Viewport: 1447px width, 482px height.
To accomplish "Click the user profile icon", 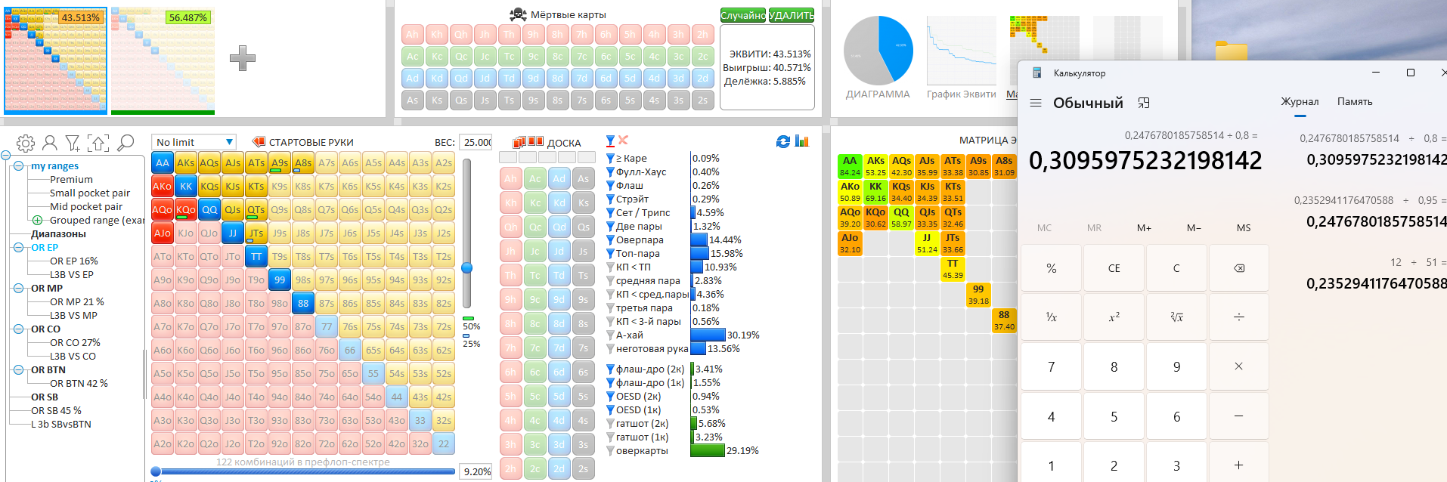I will point(50,143).
